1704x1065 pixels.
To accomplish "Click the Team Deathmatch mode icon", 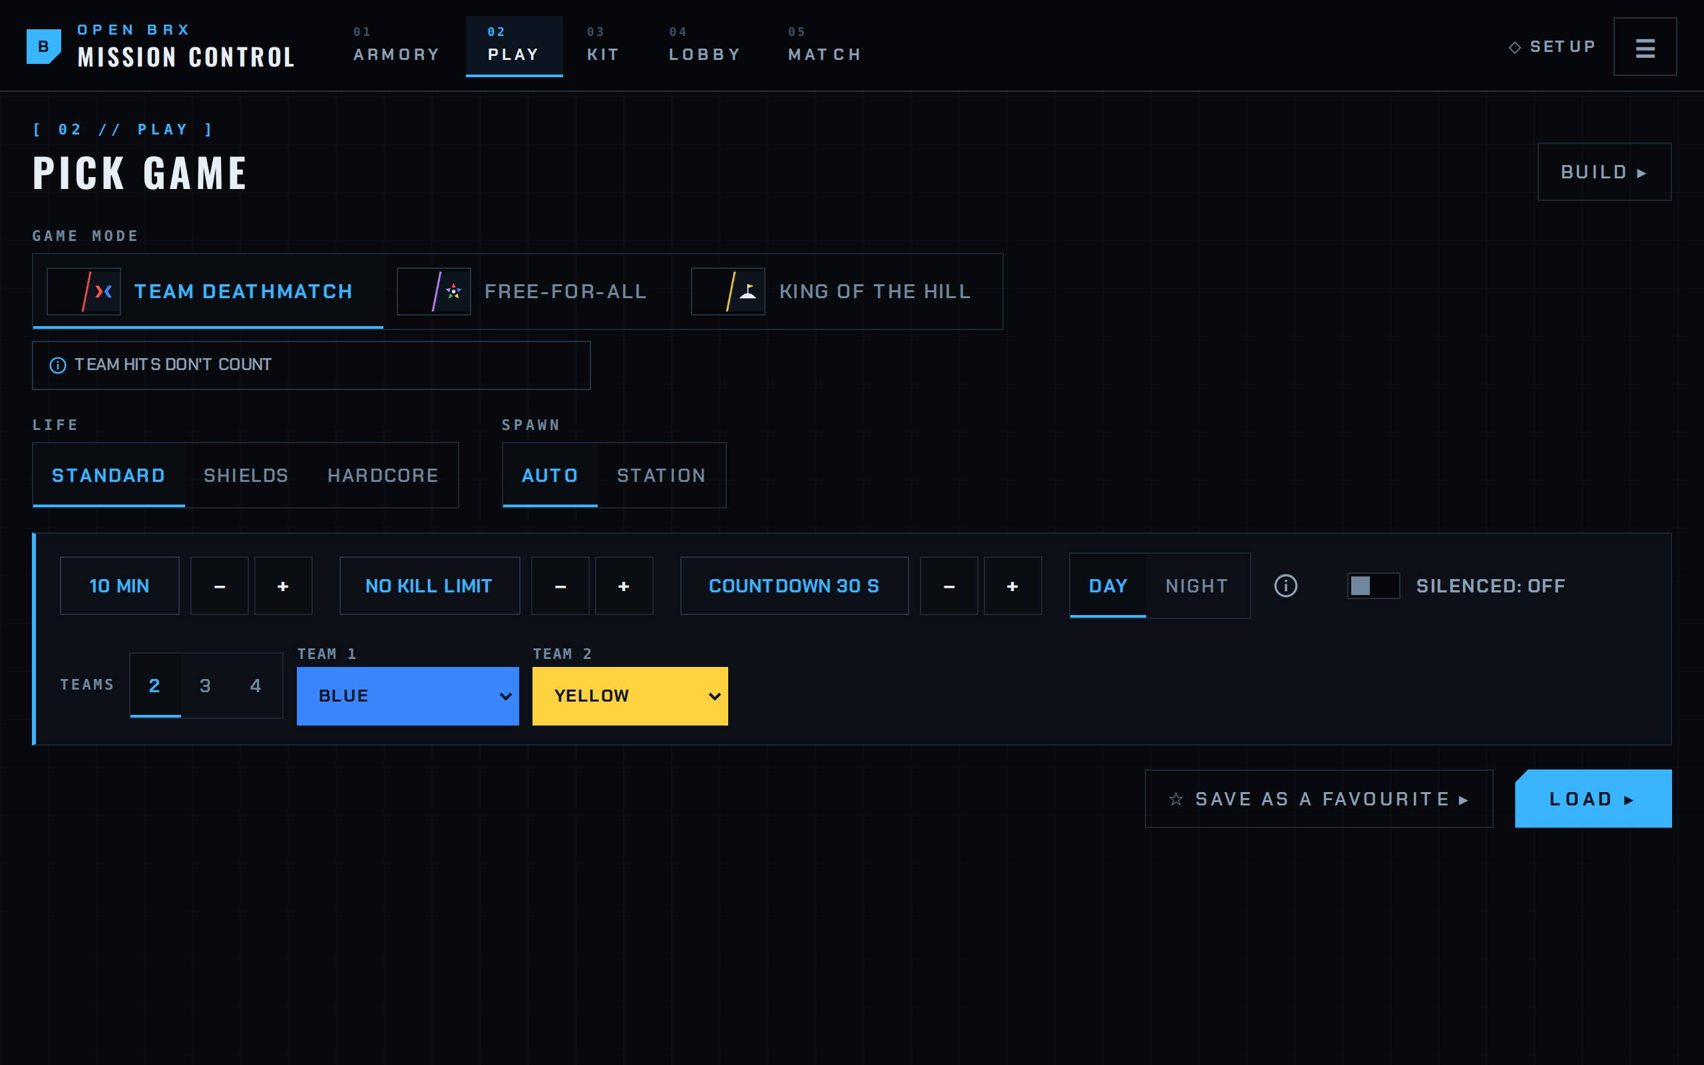I will click(x=84, y=292).
